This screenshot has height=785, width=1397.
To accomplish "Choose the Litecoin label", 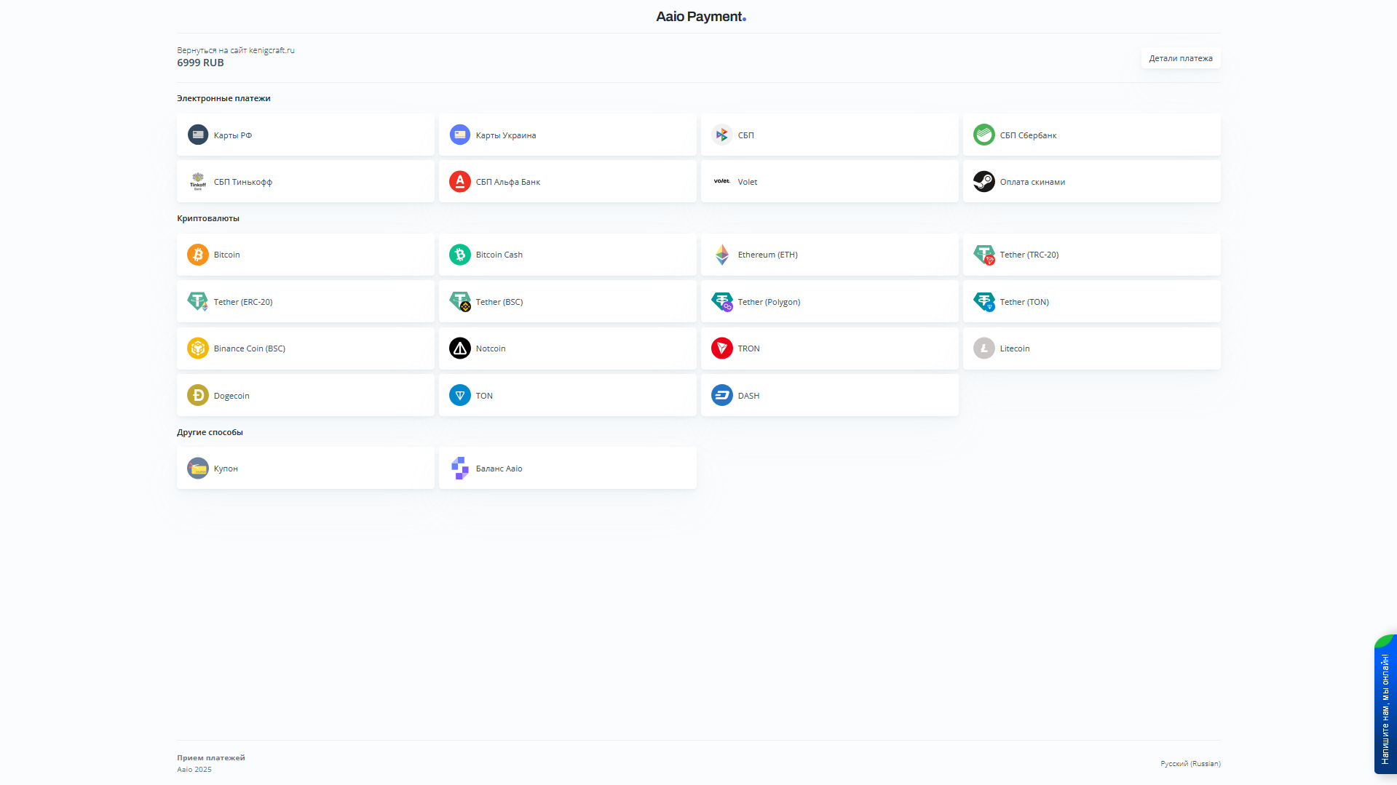I will [x=1015, y=348].
